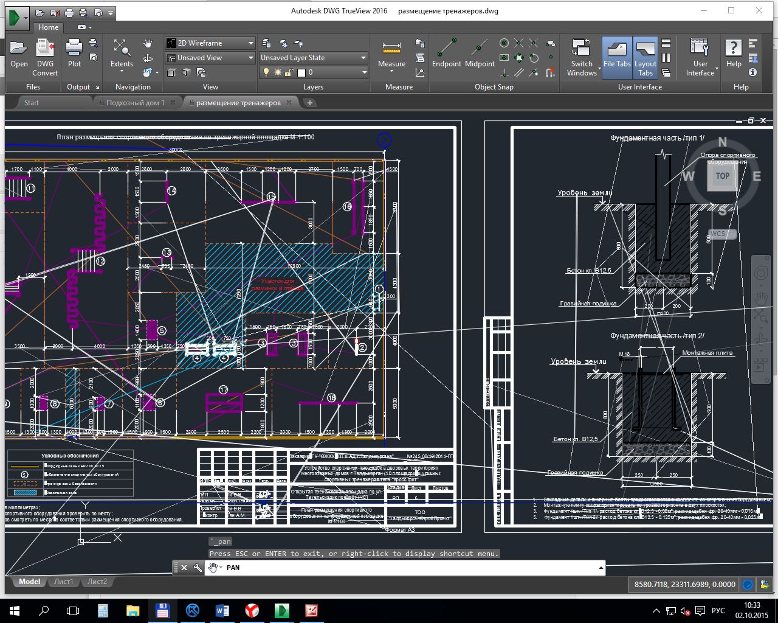Open the Output panel dialog launcher arrow

(x=97, y=87)
